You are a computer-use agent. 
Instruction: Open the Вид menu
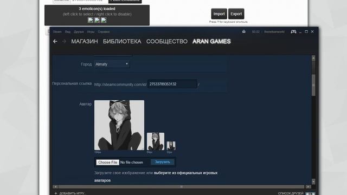68,32
